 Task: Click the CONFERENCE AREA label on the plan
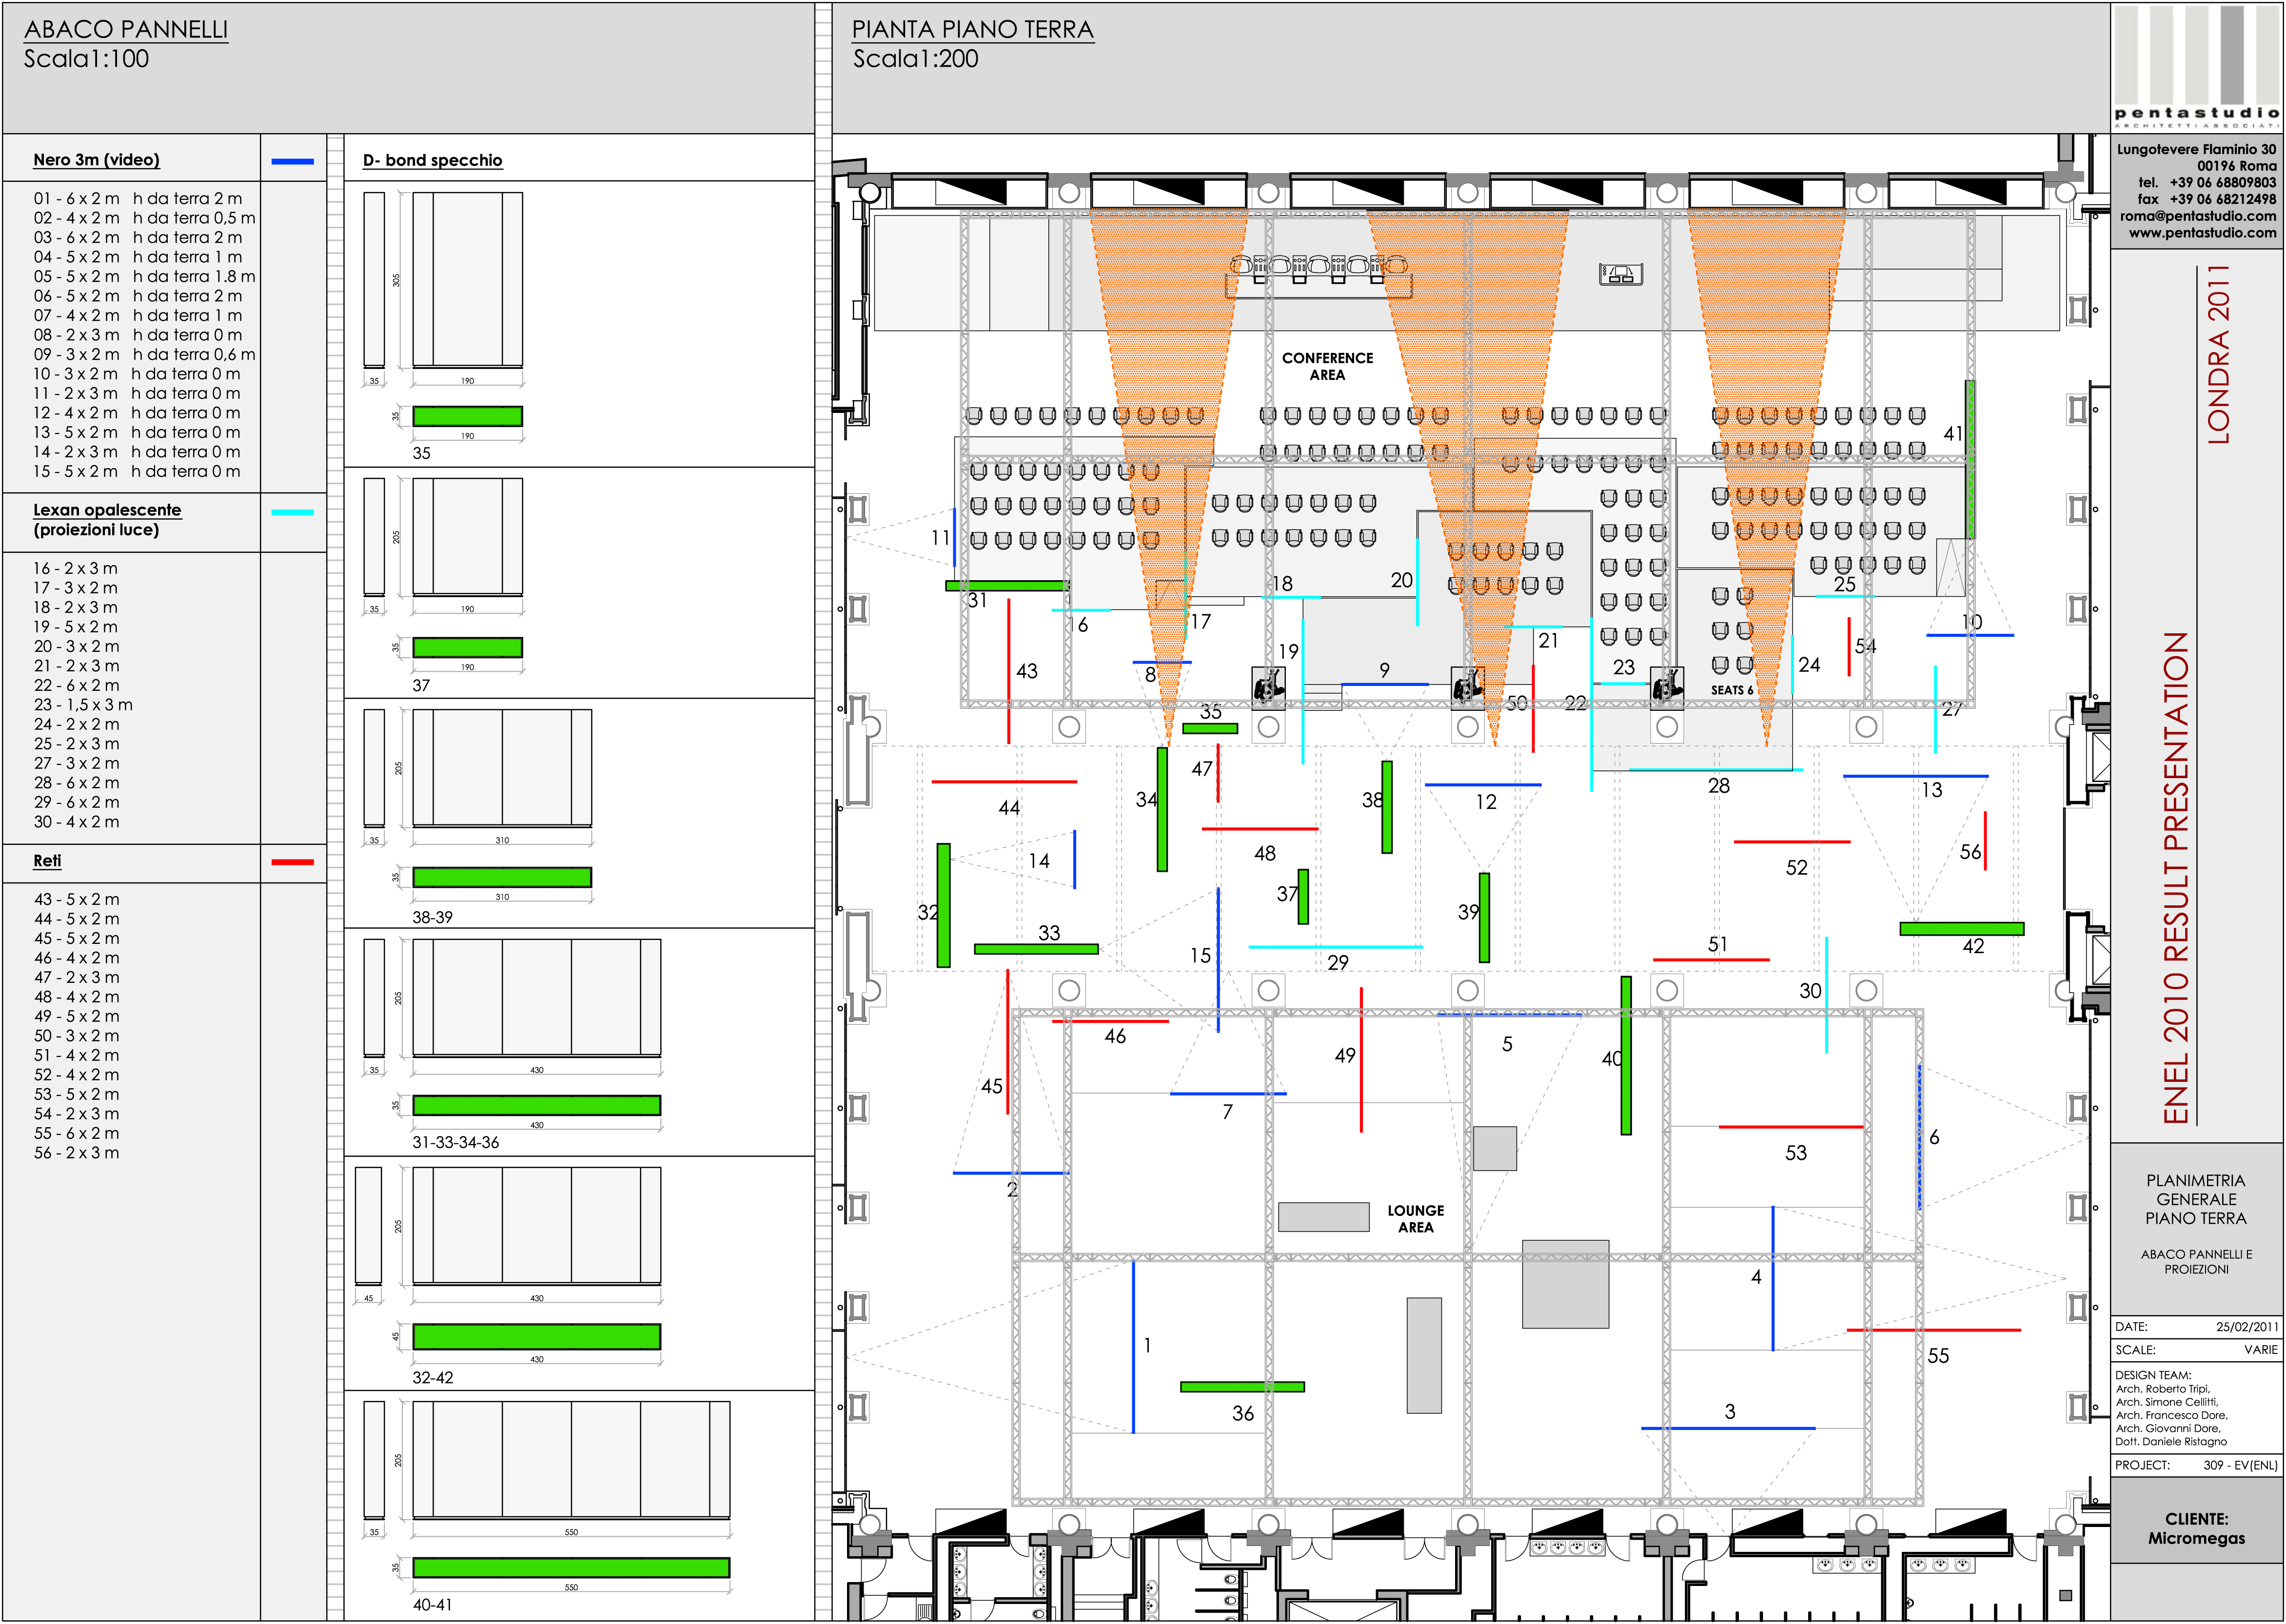[1327, 366]
